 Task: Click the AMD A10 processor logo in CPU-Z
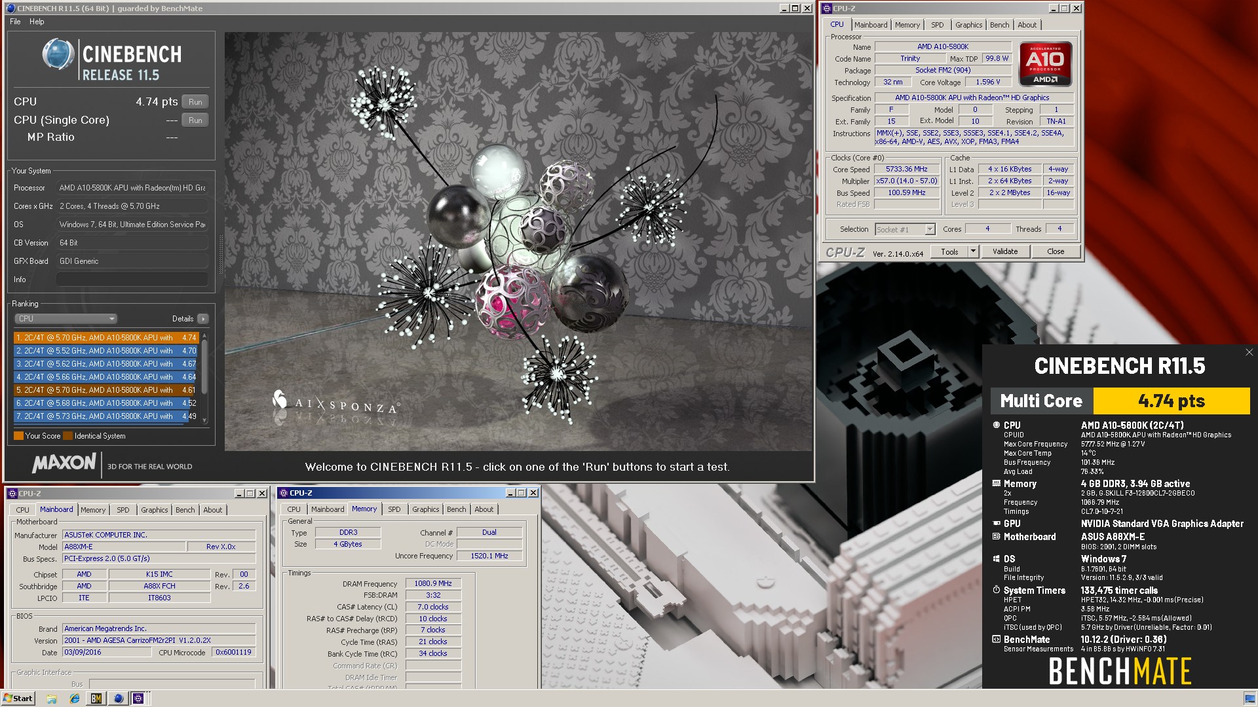click(1045, 64)
